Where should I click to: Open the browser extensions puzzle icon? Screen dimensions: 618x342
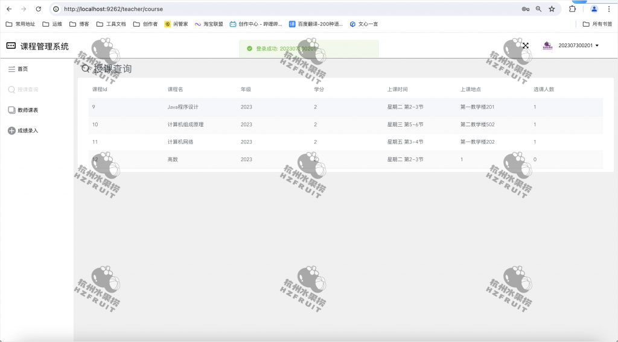[572, 8]
